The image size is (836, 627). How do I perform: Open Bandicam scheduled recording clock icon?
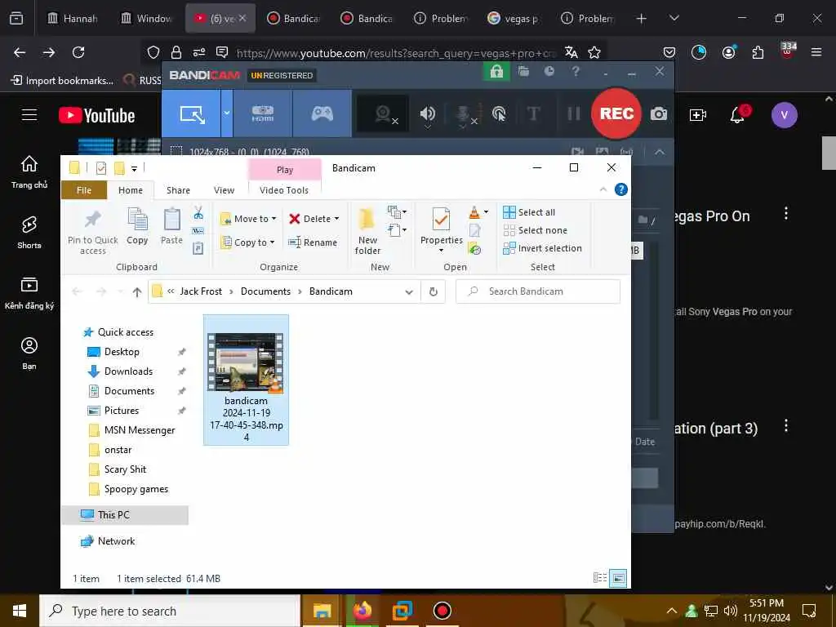pos(549,71)
